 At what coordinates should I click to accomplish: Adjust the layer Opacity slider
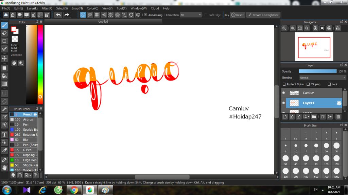click(318, 71)
